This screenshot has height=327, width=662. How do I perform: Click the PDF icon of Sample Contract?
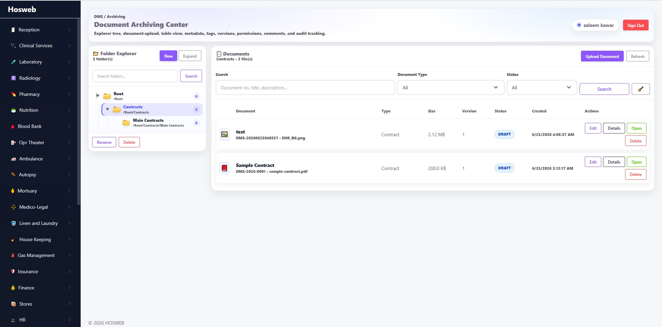(x=224, y=168)
